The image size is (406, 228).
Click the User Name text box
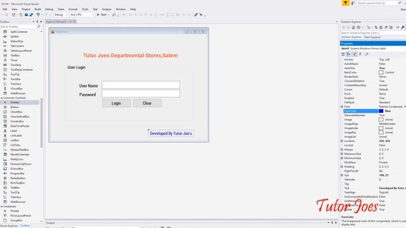coord(141,85)
